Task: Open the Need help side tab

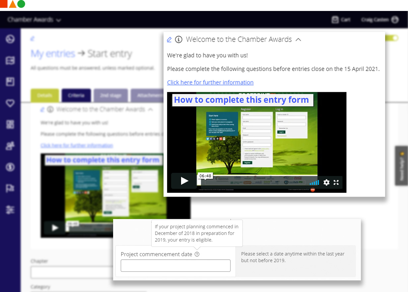Action: [x=401, y=165]
